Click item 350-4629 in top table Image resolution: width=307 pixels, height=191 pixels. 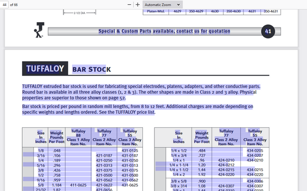pyautogui.click(x=196, y=11)
